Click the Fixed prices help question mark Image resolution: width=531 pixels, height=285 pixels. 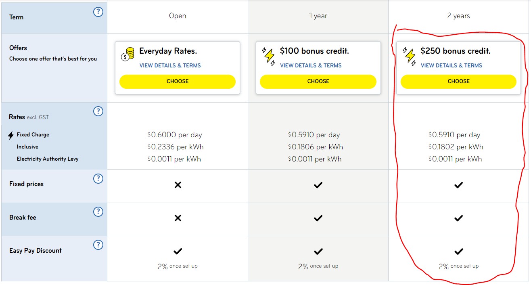[x=98, y=178]
